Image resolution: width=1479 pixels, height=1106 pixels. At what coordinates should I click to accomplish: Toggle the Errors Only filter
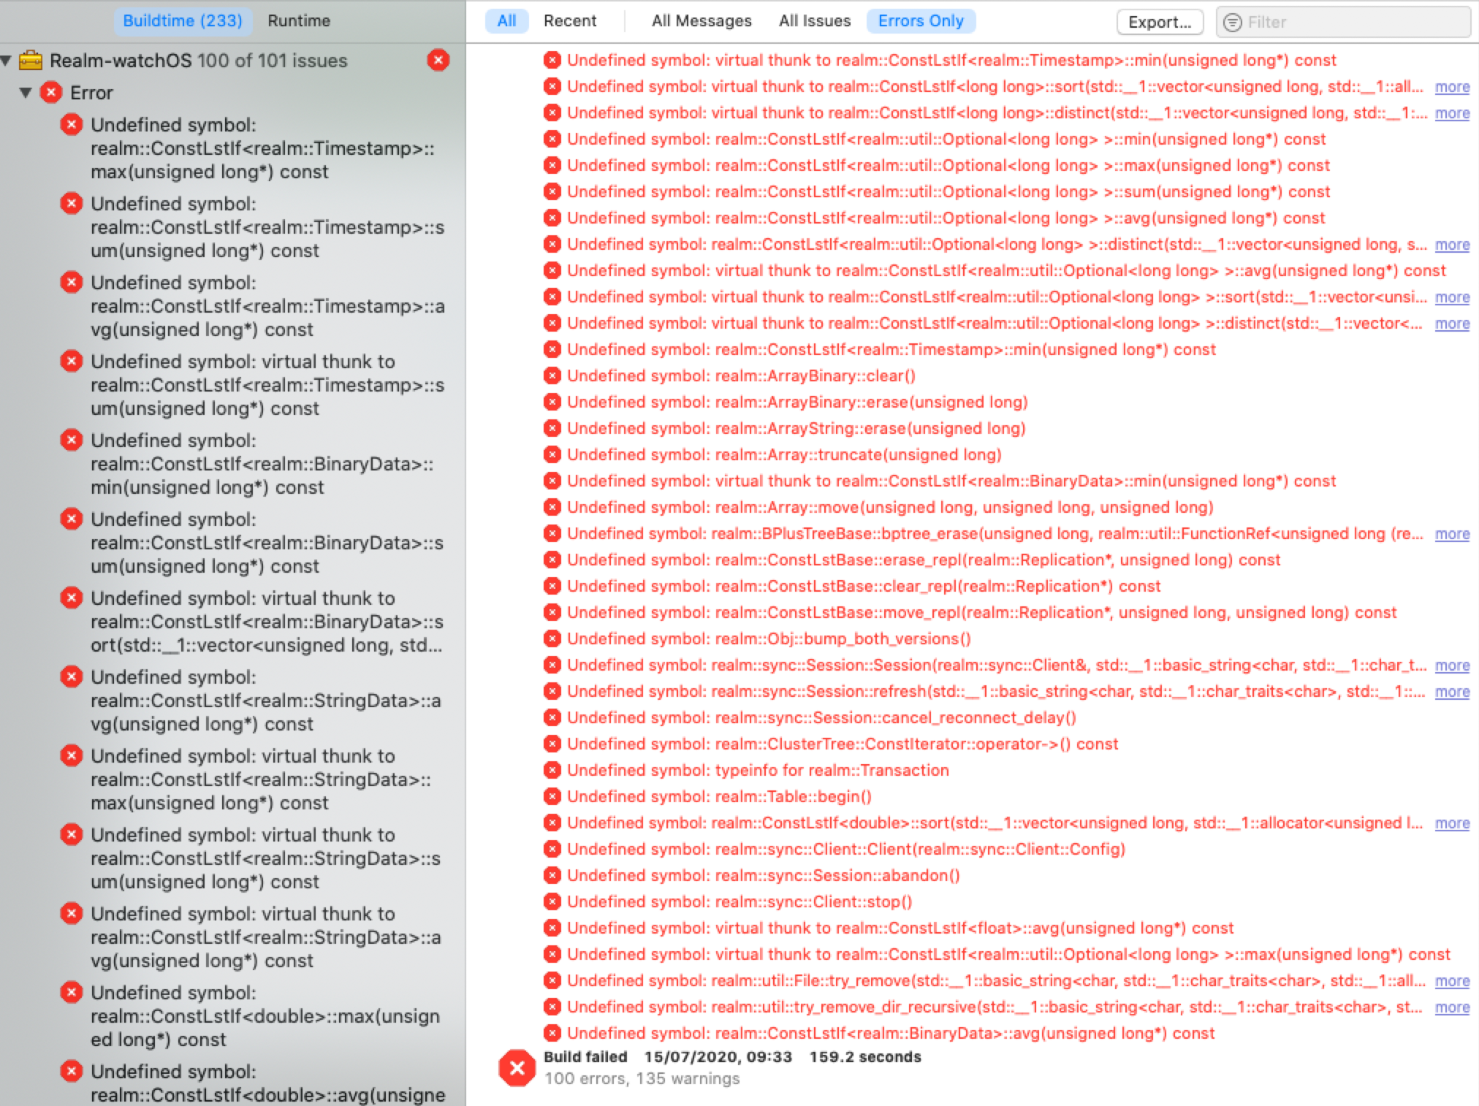[x=920, y=21]
